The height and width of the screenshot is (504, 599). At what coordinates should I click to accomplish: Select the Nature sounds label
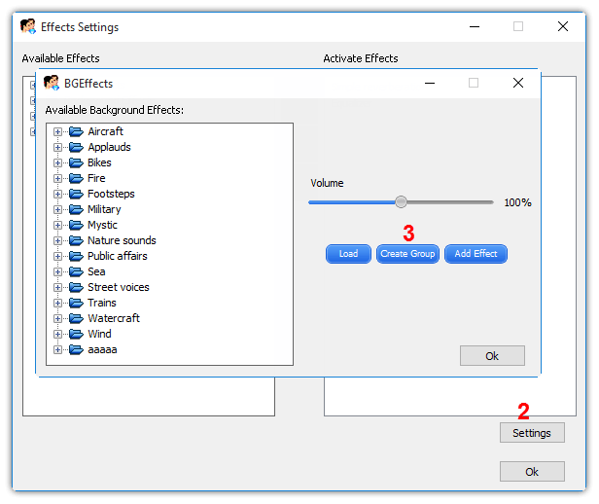click(x=122, y=240)
